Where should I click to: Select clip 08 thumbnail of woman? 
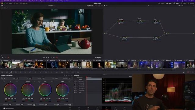[x=87, y=64]
